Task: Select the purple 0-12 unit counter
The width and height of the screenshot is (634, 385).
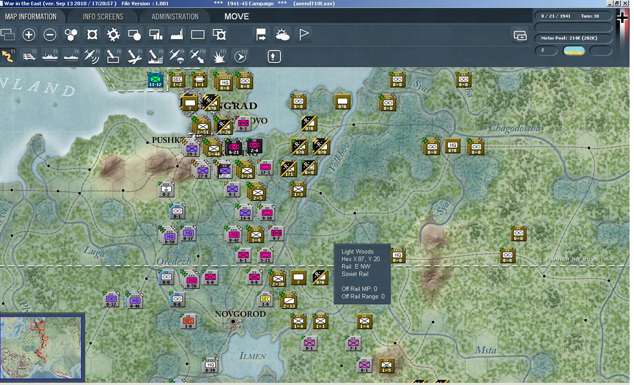Action: [111, 299]
